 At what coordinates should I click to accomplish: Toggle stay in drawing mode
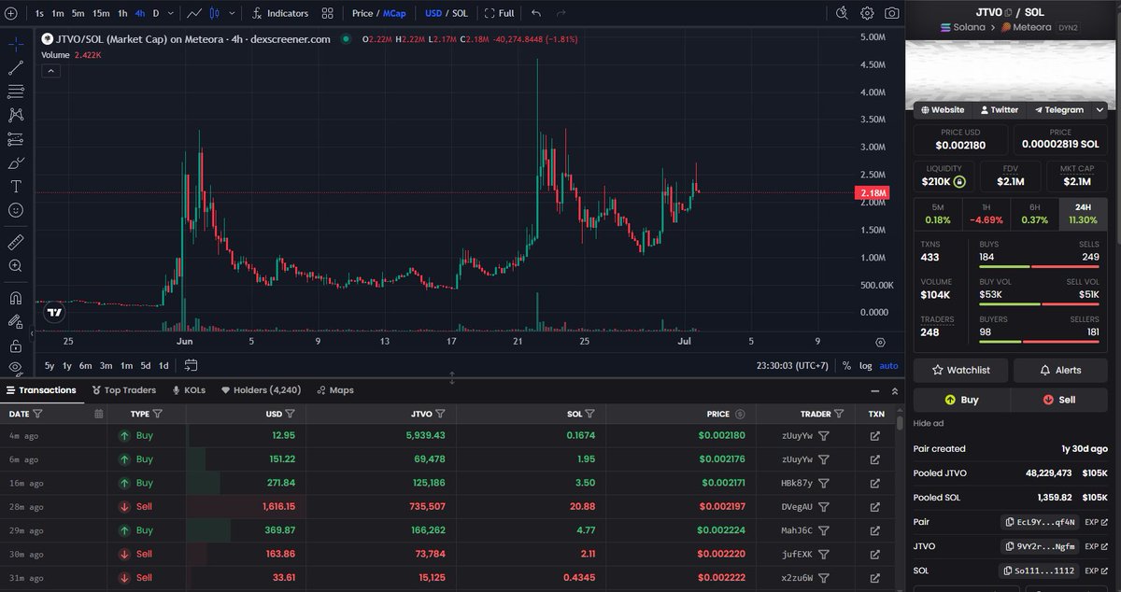16,321
